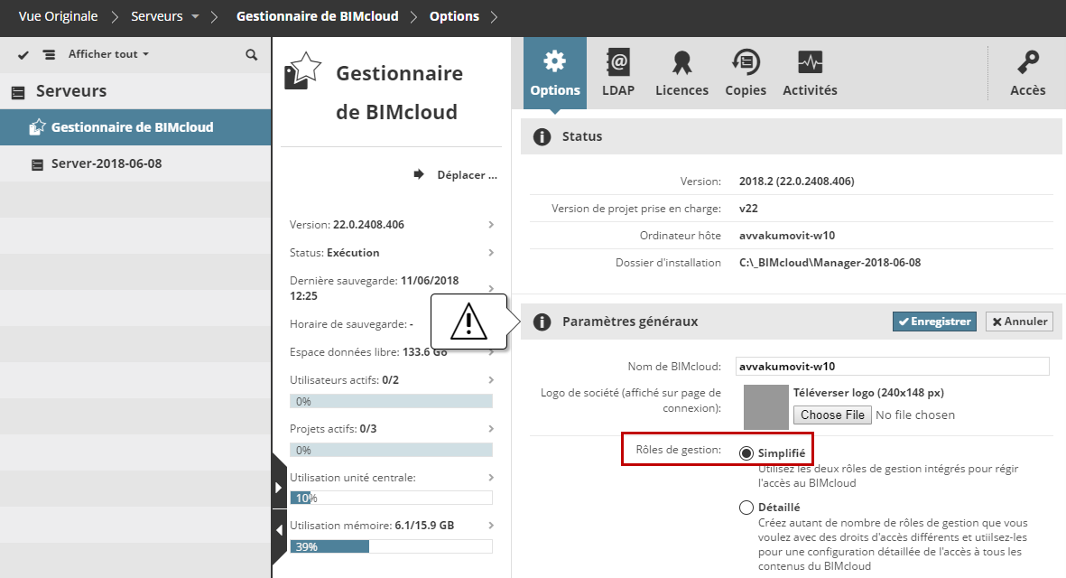
Task: Expand the Dernière sauvegarde row chevron
Action: pos(491,288)
